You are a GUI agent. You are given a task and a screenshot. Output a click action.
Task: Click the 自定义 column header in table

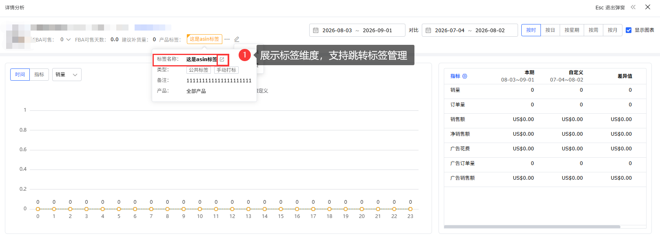[576, 73]
